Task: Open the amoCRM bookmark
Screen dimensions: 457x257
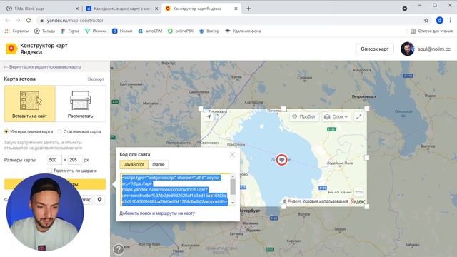Action: click(x=150, y=31)
